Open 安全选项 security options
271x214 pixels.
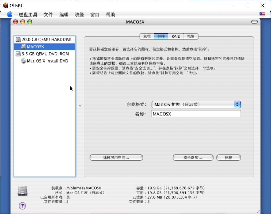pos(193,157)
